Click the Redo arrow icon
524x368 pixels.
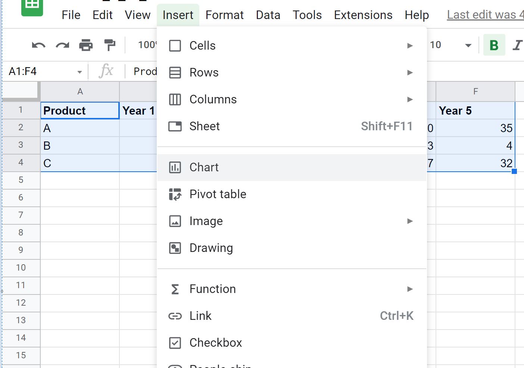[x=62, y=46]
